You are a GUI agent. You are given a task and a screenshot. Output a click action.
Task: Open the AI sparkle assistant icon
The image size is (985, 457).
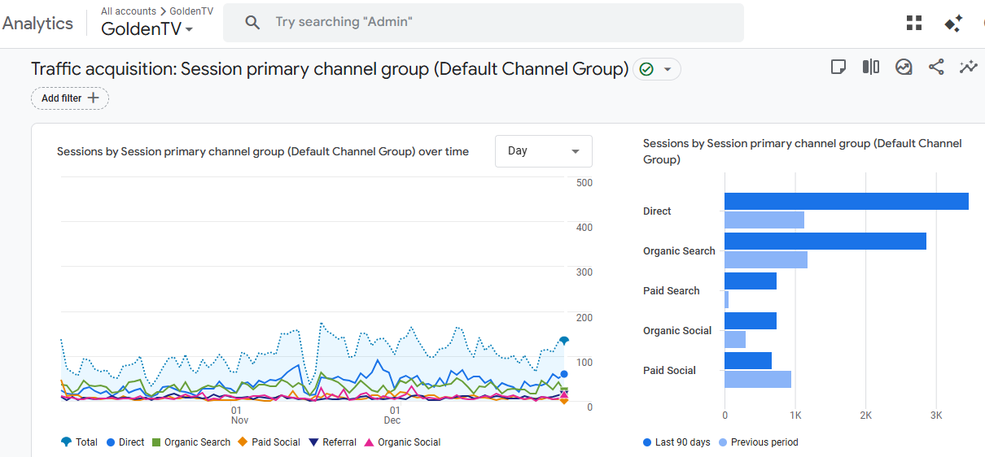pos(953,24)
